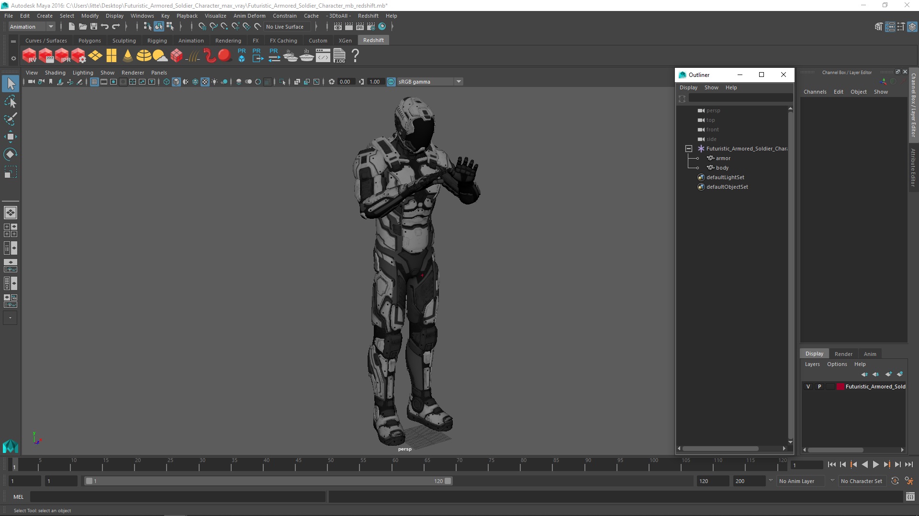Toggle layer visibility V for Futuristic_Armored_Sold

(808, 387)
